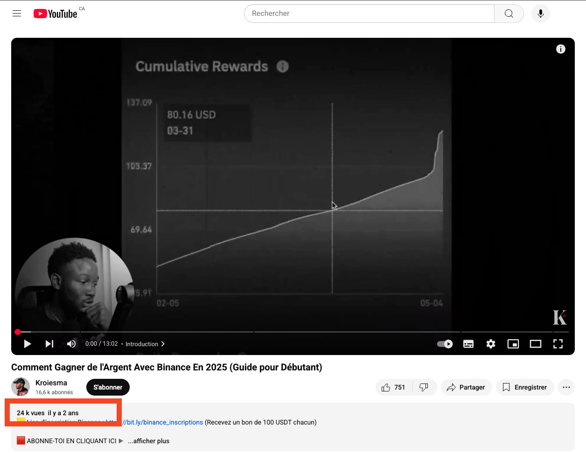Start voice search with the microphone icon

540,14
